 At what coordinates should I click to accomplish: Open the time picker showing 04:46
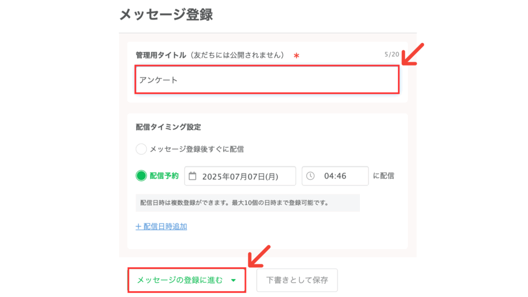click(335, 176)
